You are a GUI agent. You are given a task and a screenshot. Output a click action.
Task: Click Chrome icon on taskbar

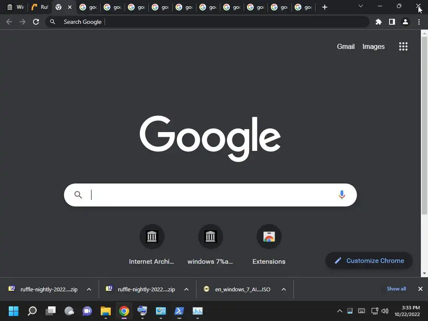tap(124, 311)
